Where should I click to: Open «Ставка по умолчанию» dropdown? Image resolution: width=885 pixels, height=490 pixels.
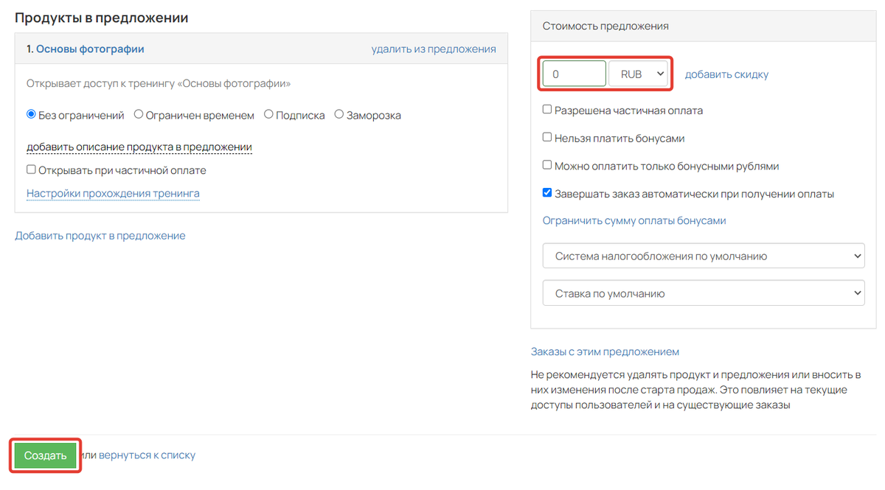pyautogui.click(x=703, y=293)
